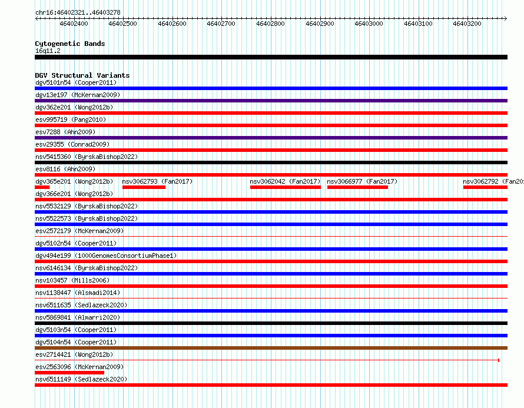
Task: Click the ruler's left arrow end
Action: pos(37,19)
